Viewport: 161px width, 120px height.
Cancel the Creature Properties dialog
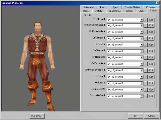pos(152,116)
